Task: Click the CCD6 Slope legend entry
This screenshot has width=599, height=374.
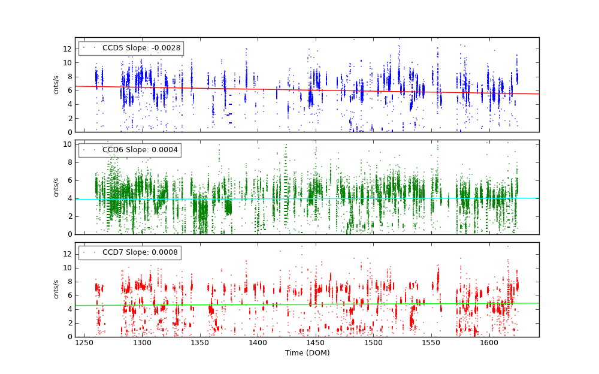Action: coord(140,150)
